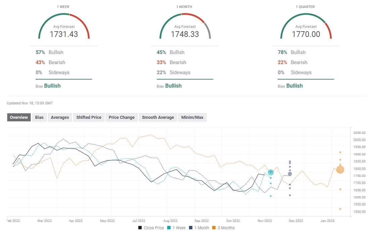Image resolution: width=372 pixels, height=237 pixels.
Task: Click the 1 Quarter gauge value 1770.00
Action: pyautogui.click(x=306, y=34)
